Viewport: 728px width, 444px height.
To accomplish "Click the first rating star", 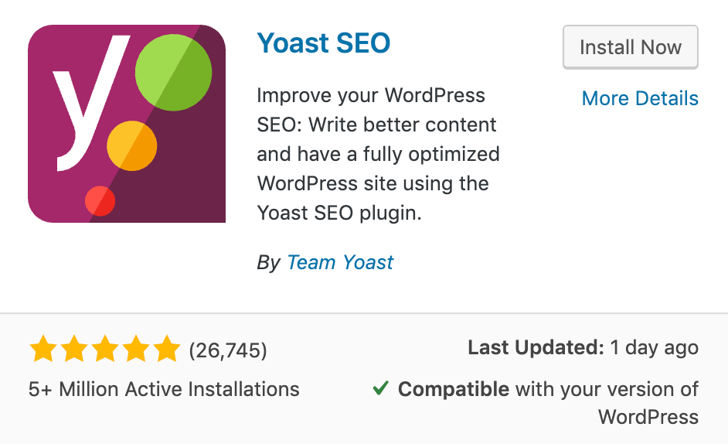I will pyautogui.click(x=43, y=349).
